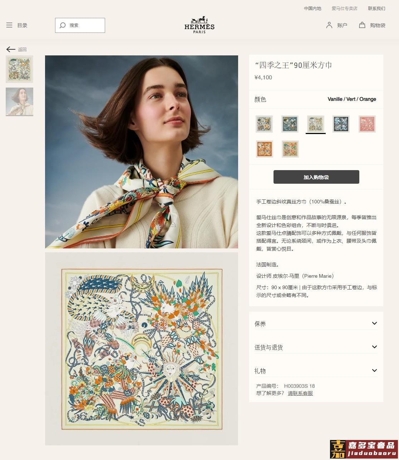This screenshot has height=460, width=399.
Task: Expand the 礼物 gift section
Action: click(x=316, y=371)
